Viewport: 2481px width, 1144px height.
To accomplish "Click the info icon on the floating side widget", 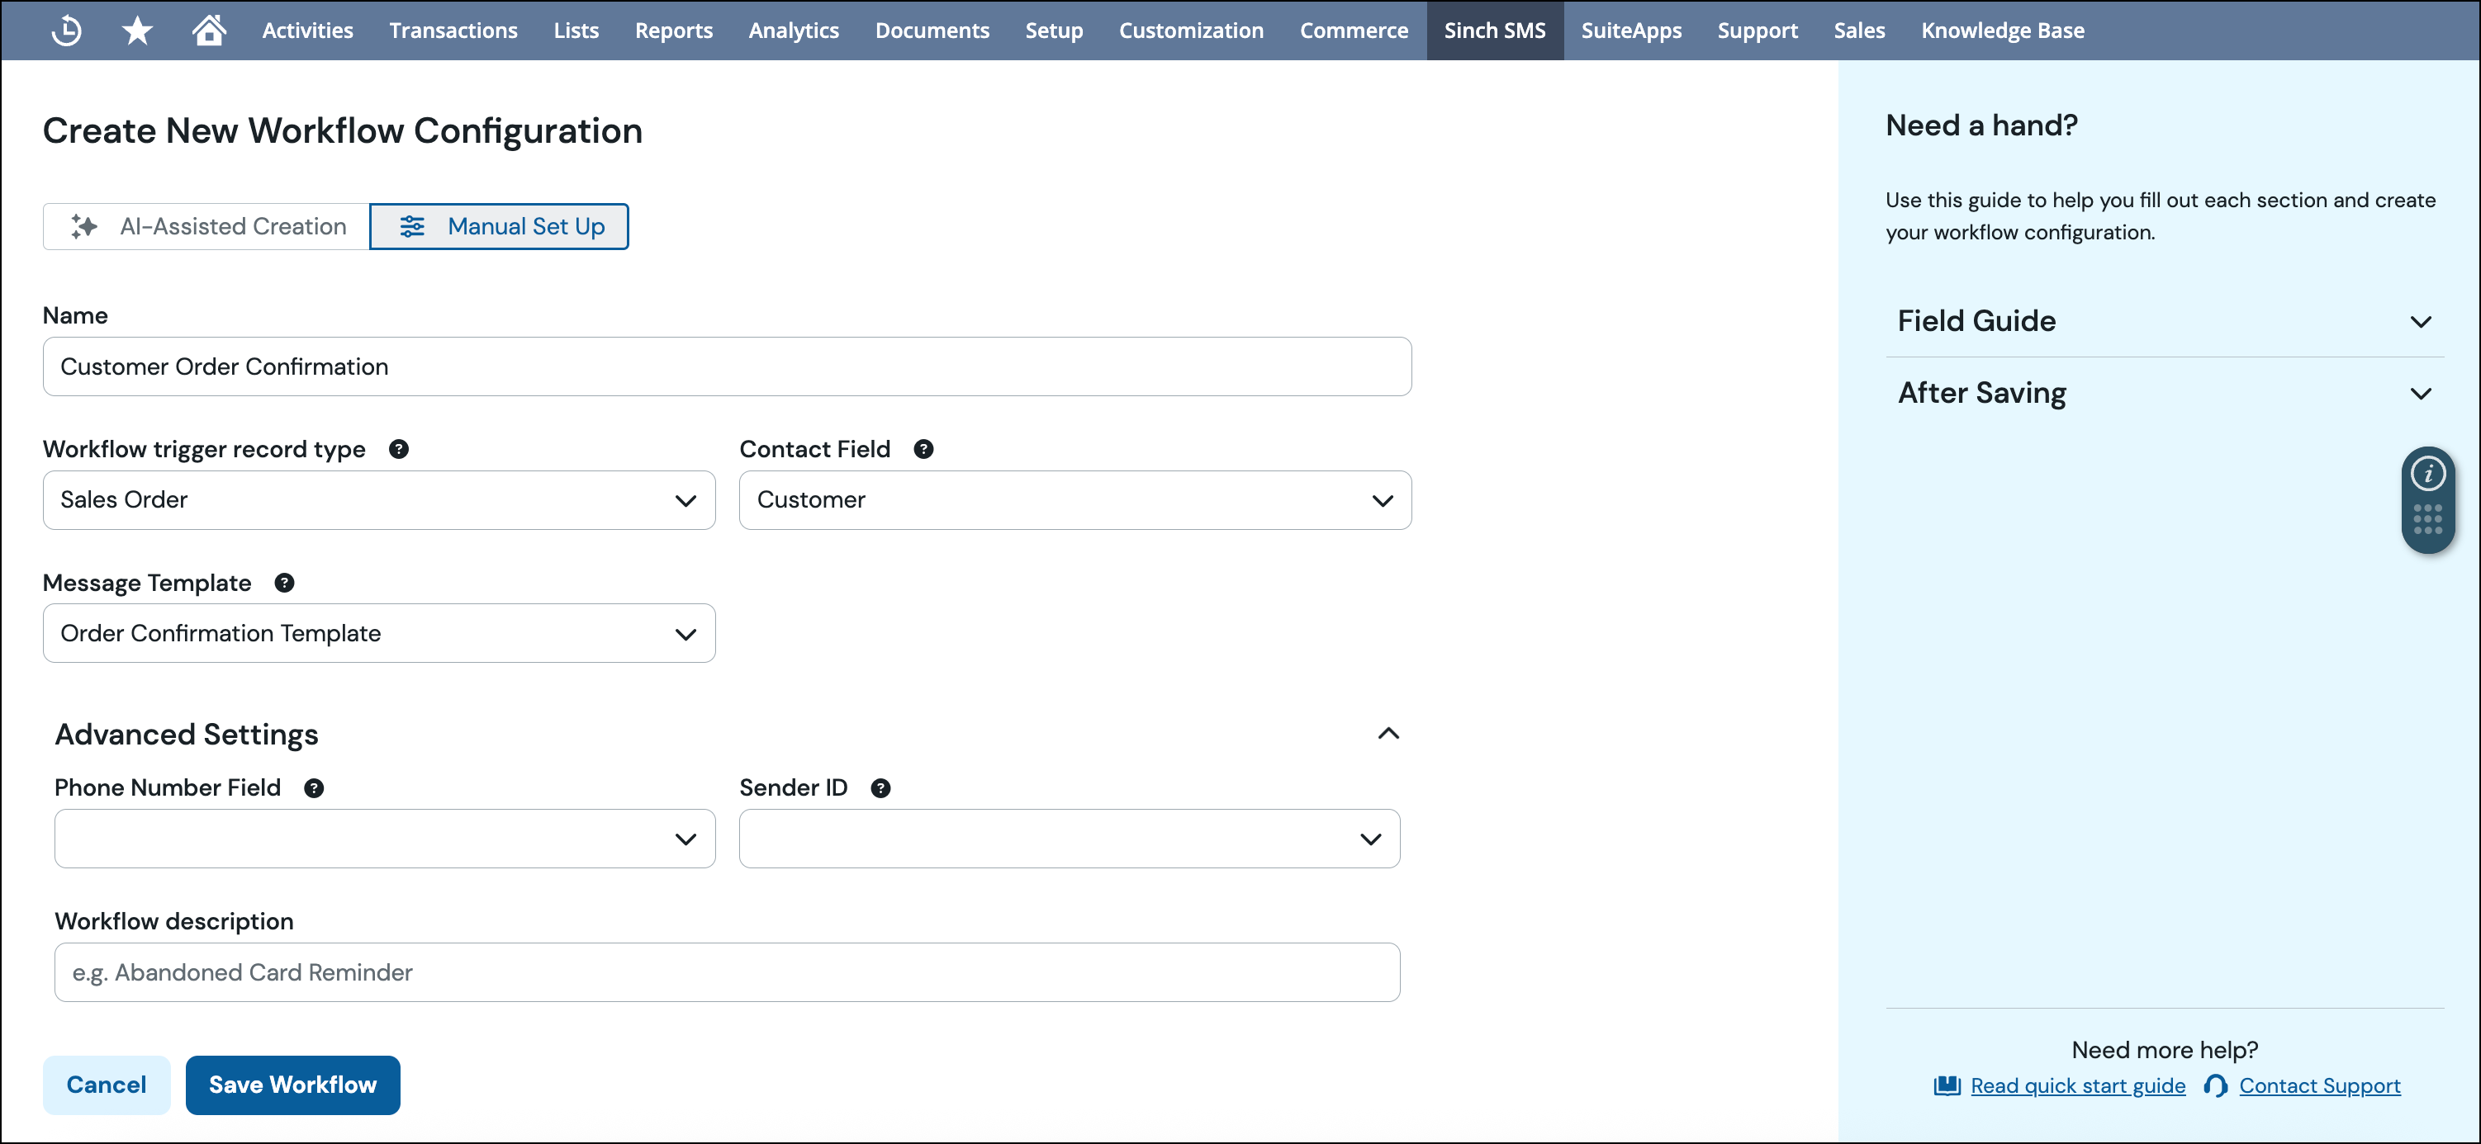I will pyautogui.click(x=2428, y=472).
